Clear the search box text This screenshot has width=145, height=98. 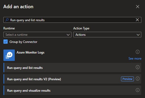[x=137, y=20]
